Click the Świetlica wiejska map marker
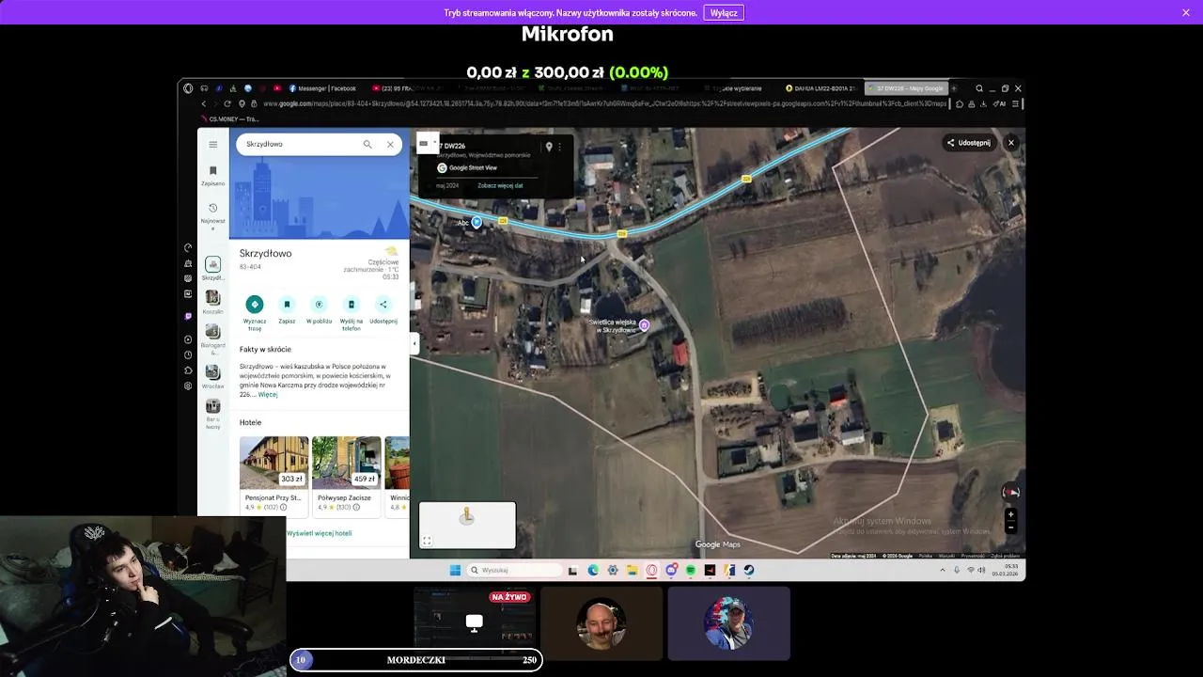Image resolution: width=1203 pixels, height=677 pixels. click(644, 325)
